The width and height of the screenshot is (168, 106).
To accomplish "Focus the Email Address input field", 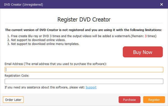I will click(x=84, y=70).
